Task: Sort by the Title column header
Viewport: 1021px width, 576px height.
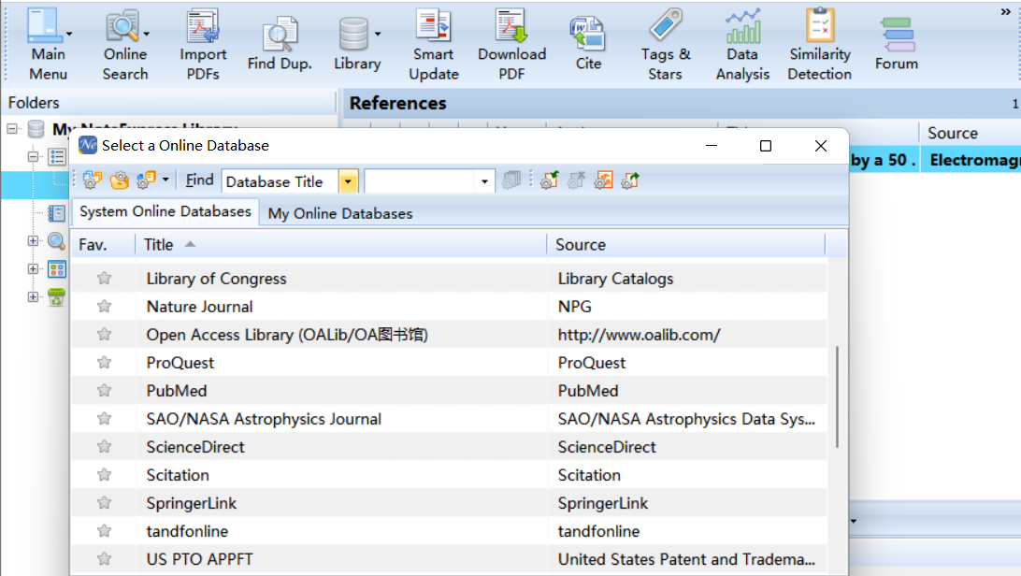Action: (x=341, y=245)
